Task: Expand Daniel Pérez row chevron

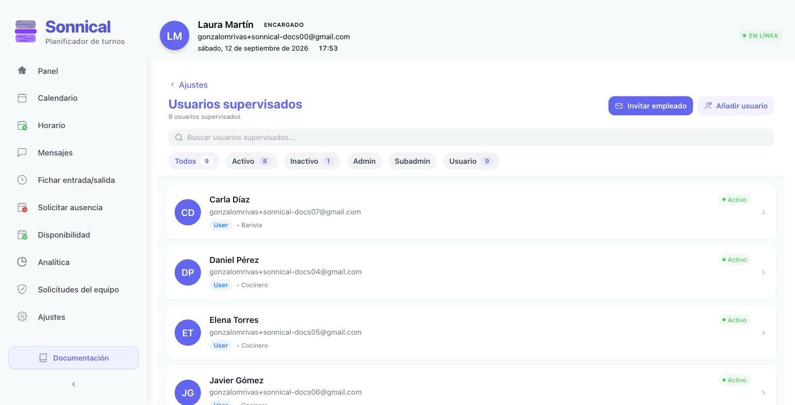Action: pyautogui.click(x=763, y=272)
